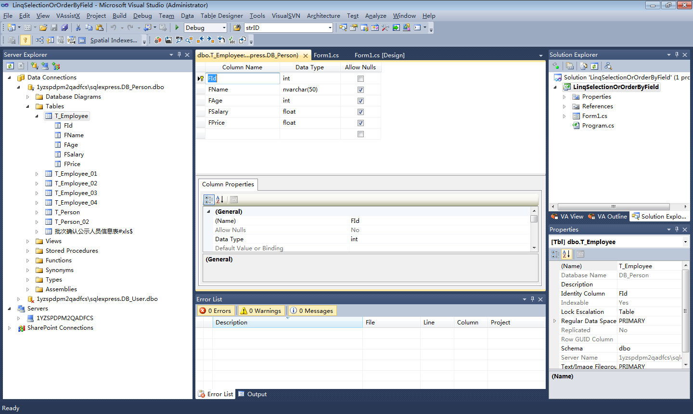Click Alphabetical sort icon in Column Properties
The height and width of the screenshot is (414, 693).
pyautogui.click(x=220, y=200)
